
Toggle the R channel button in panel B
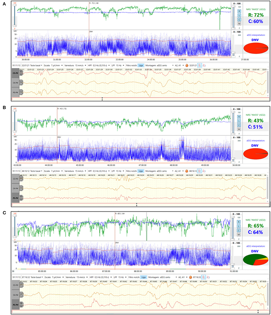[239, 117]
